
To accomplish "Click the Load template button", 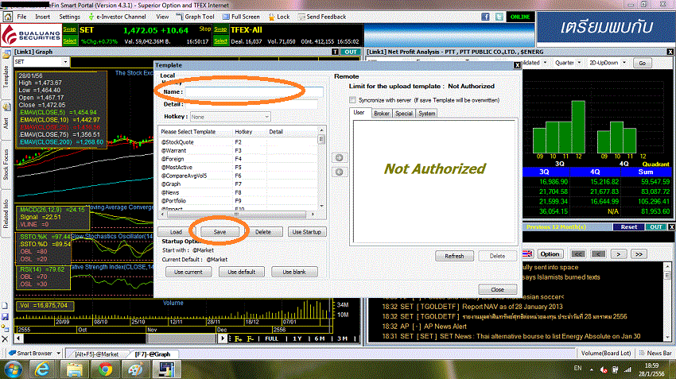I will coord(176,232).
